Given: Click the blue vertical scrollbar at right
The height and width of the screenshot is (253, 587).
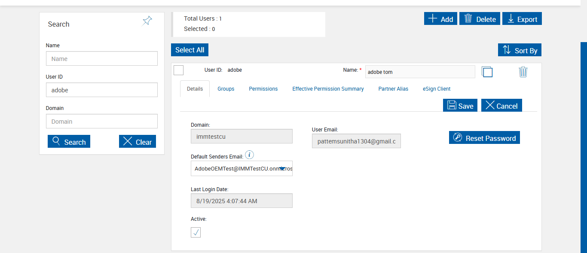Looking at the screenshot, I should pos(584,146).
